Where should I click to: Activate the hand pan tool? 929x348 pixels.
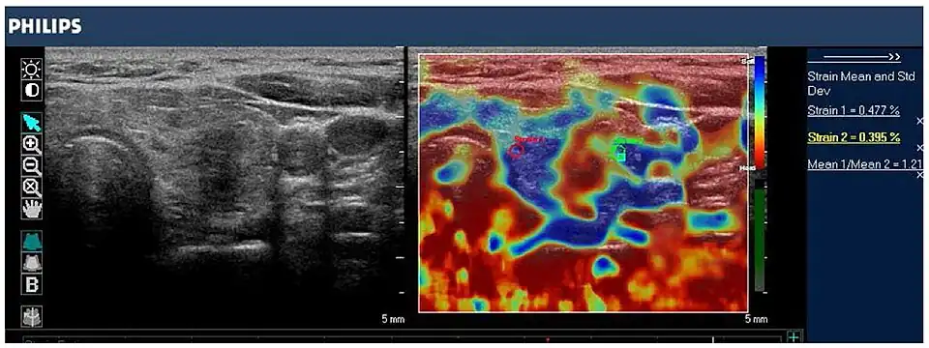click(x=31, y=209)
